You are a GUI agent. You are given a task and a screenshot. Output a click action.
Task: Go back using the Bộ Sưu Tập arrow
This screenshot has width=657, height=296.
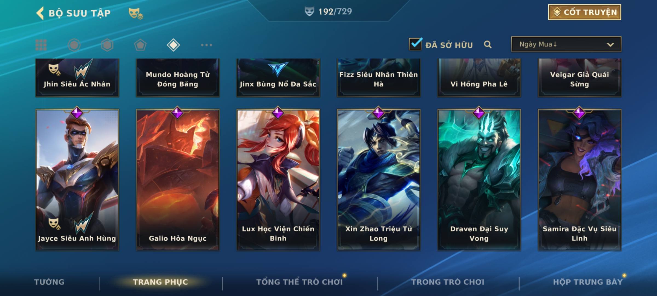[40, 13]
